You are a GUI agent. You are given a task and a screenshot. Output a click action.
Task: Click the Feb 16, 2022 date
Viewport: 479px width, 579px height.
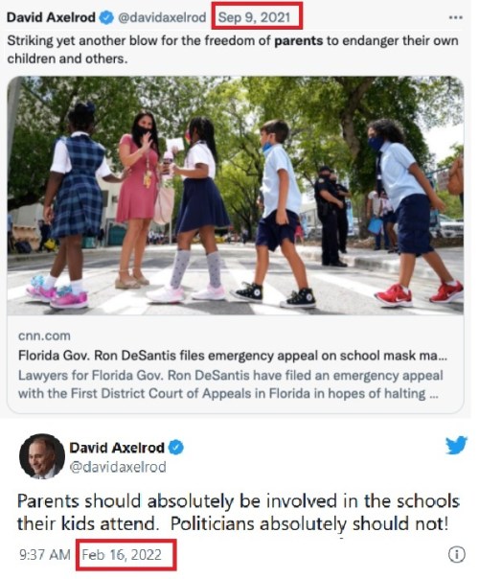pyautogui.click(x=122, y=555)
